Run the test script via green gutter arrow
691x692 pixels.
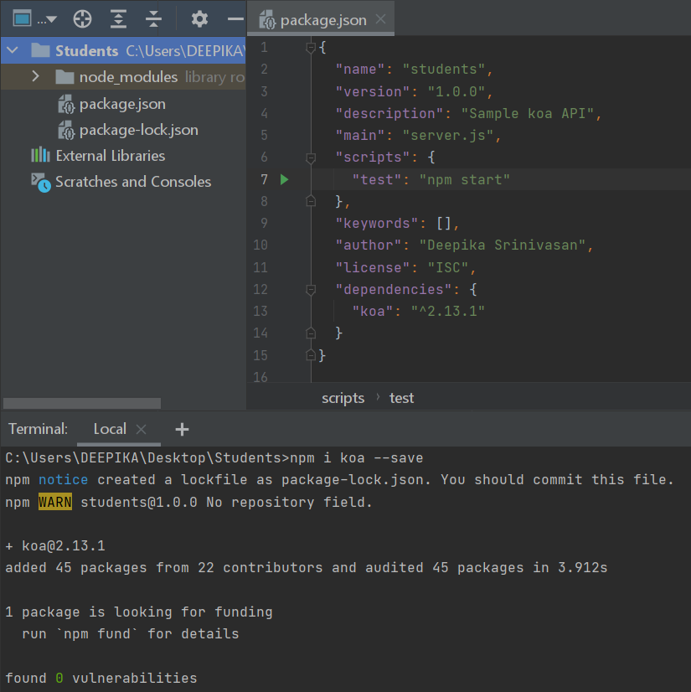[283, 179]
